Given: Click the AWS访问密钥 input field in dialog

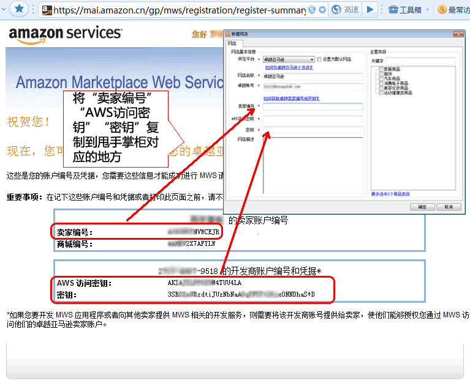Looking at the screenshot, I should coord(313,119).
